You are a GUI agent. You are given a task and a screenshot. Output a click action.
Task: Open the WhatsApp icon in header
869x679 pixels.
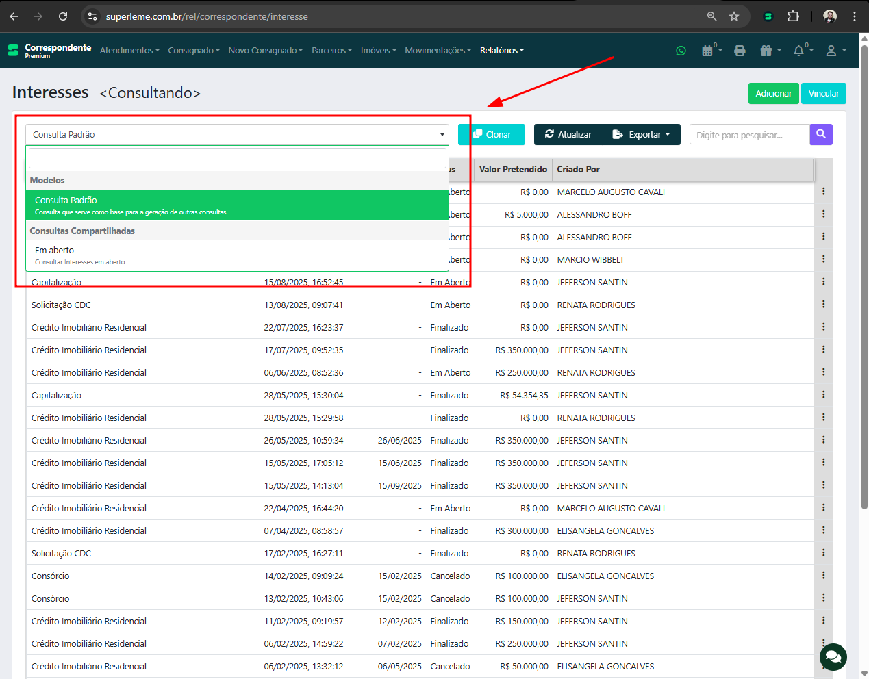(x=681, y=51)
